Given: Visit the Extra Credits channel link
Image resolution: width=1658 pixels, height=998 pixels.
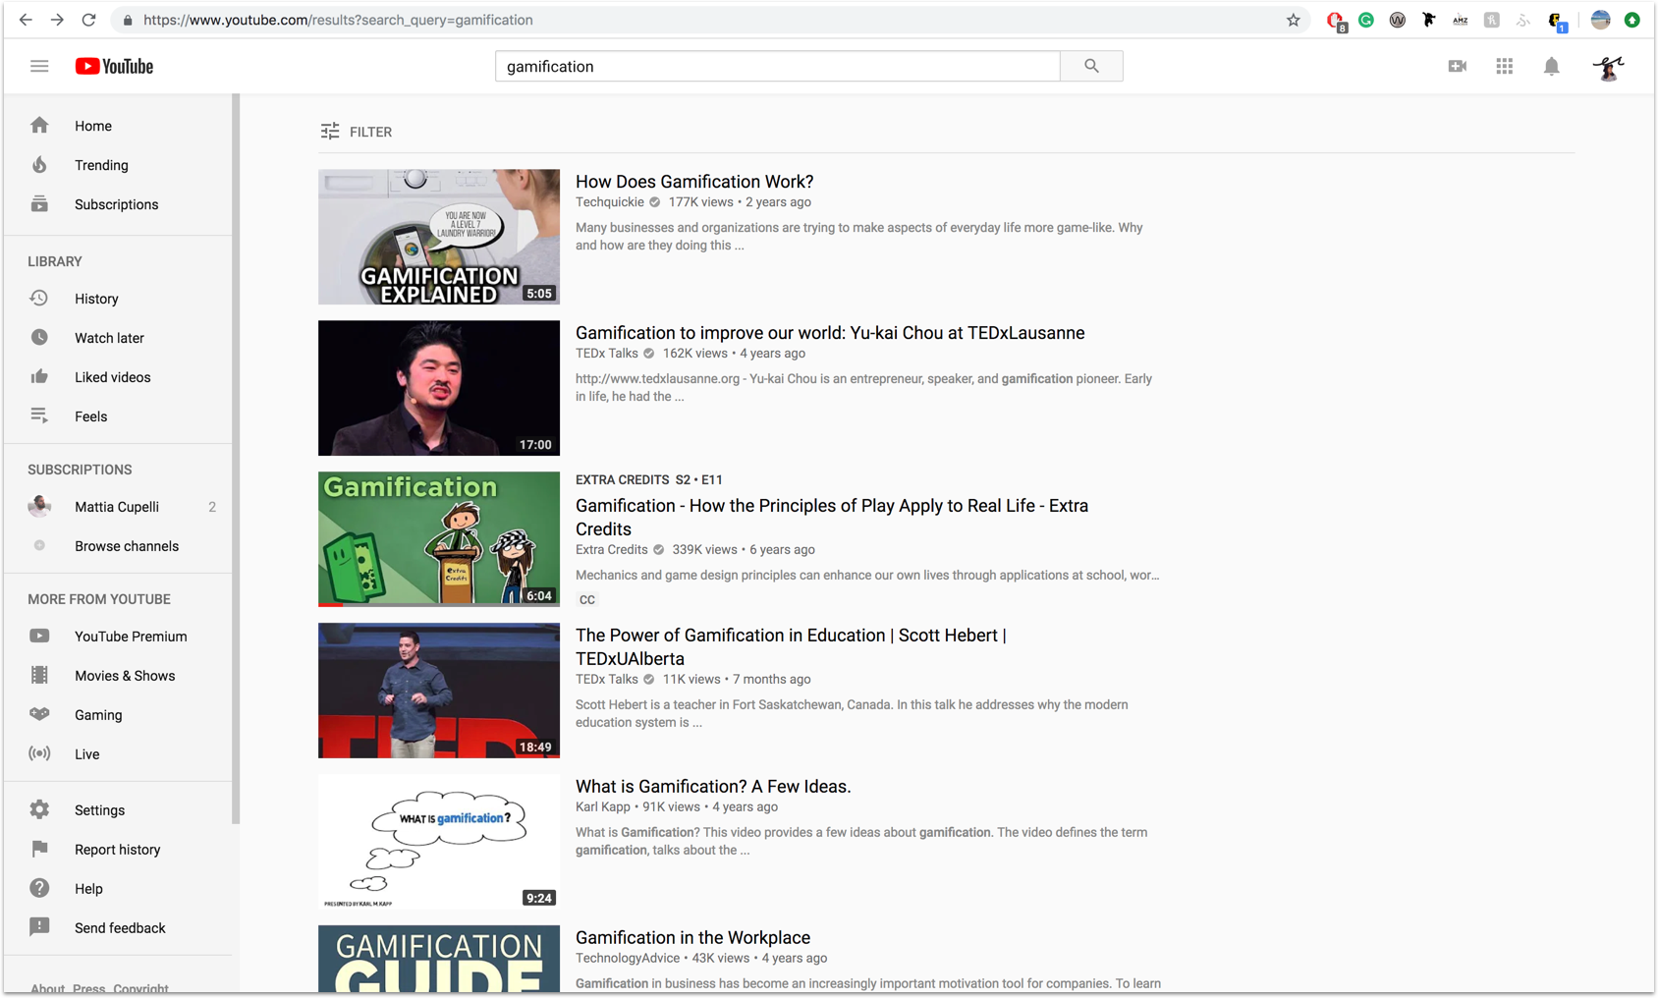Looking at the screenshot, I should click(x=612, y=550).
